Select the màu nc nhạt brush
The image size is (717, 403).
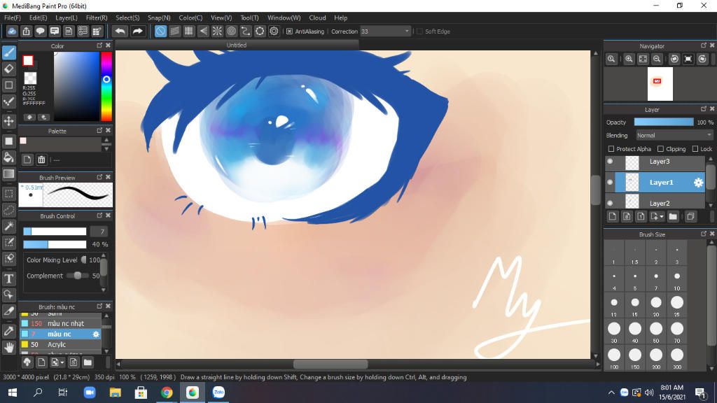point(60,323)
